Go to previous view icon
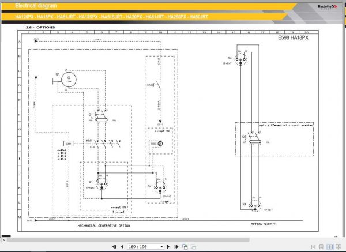 click(x=185, y=247)
